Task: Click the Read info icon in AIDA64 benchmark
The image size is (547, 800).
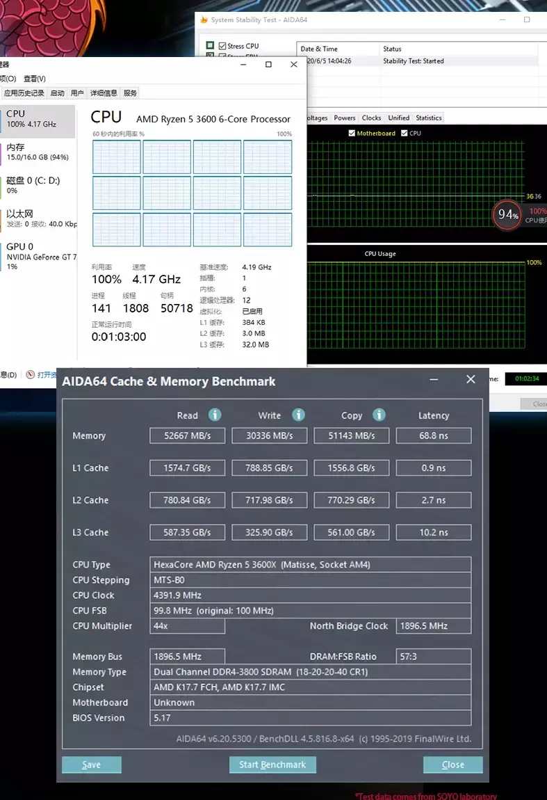Action: click(x=215, y=415)
